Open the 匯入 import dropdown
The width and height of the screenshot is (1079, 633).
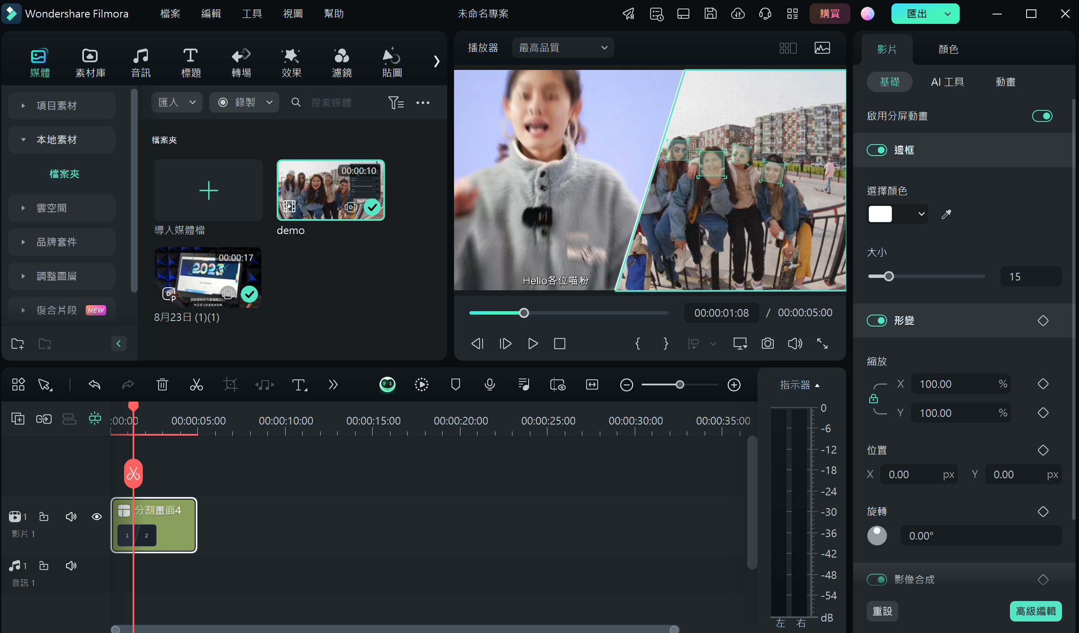tap(176, 103)
